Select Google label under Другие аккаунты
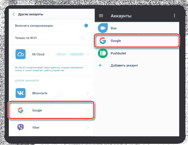 click(x=37, y=110)
